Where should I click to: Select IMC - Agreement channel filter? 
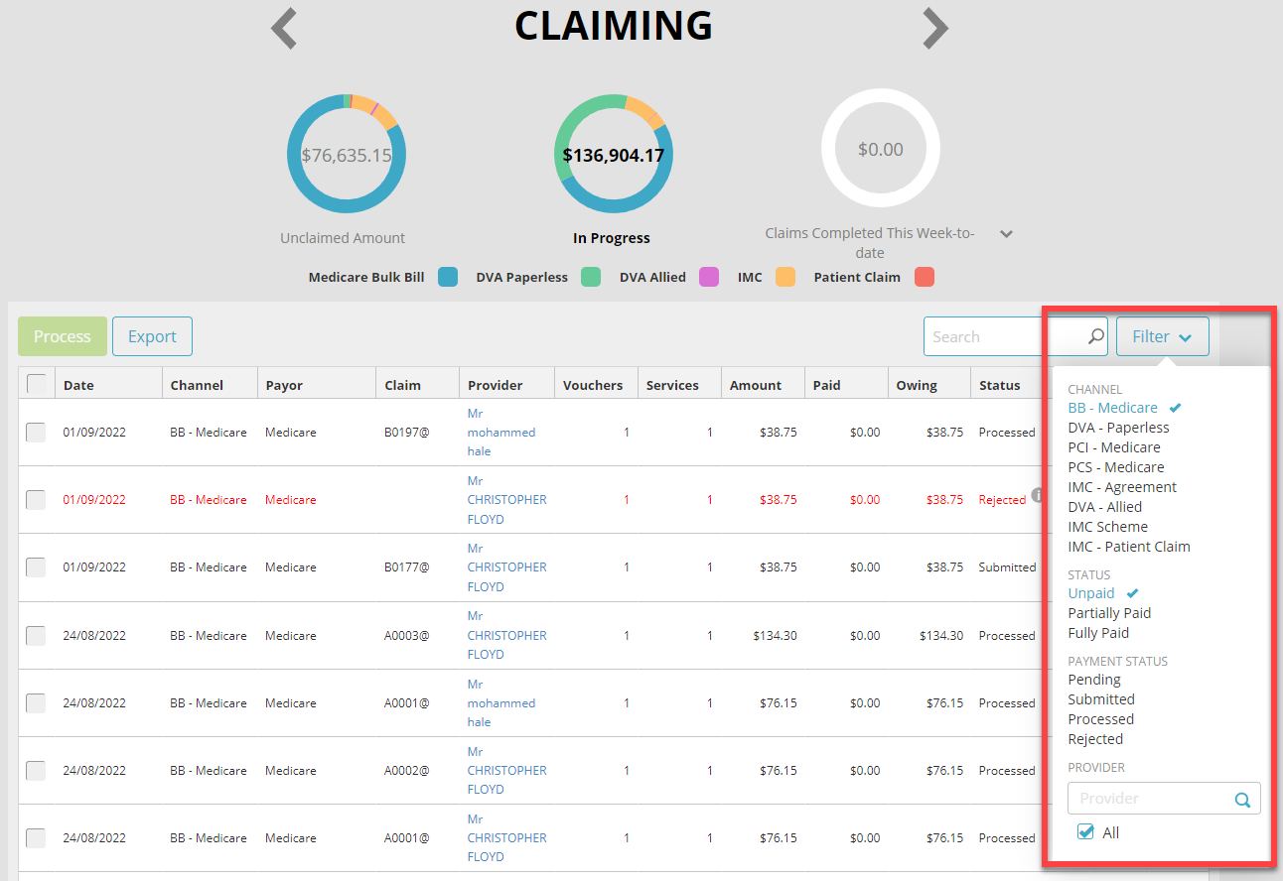coord(1122,487)
